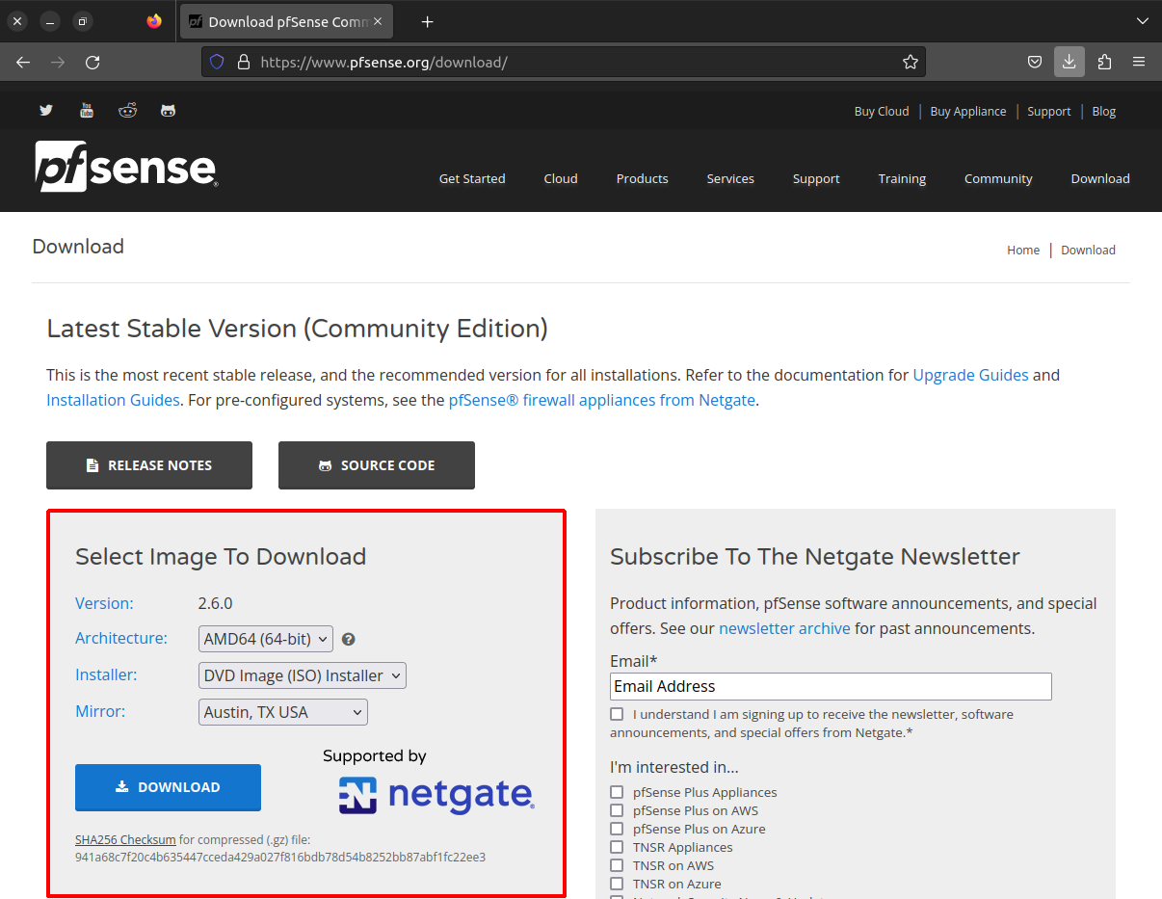Open Blog link in top bar
The image size is (1162, 899).
coord(1104,111)
